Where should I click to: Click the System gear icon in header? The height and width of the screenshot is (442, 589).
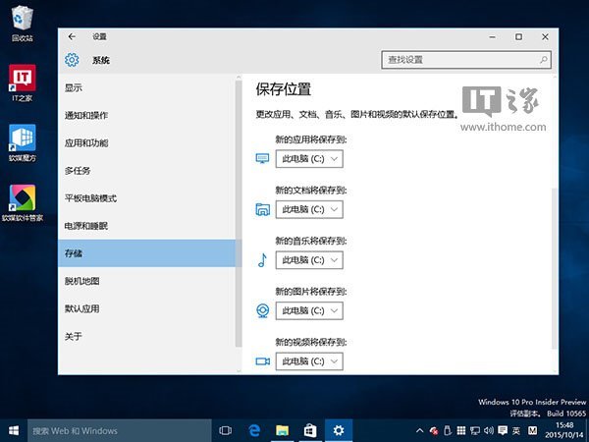pos(72,60)
